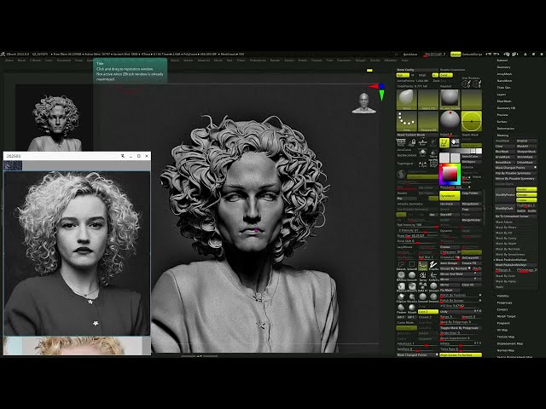Viewport: 546px width, 409px height.
Task: Click the QuickSave button
Action: click(409, 55)
